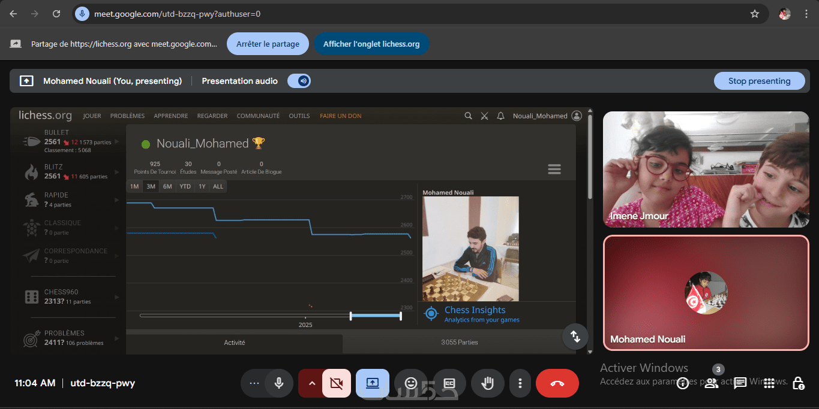
Task: Open lichess notifications bell
Action: coord(500,116)
